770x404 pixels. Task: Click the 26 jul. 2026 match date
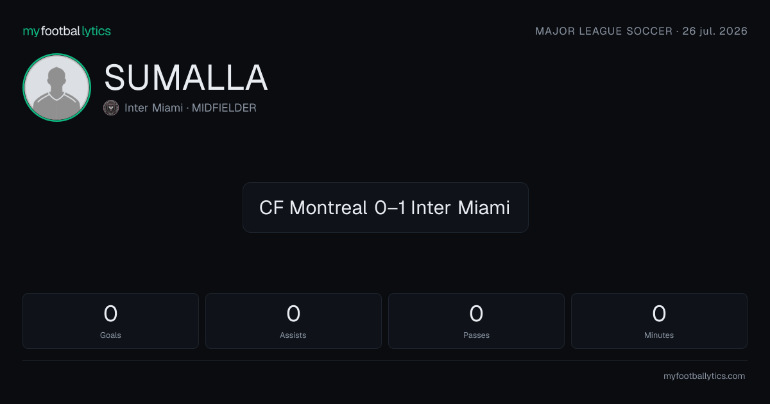[715, 31]
